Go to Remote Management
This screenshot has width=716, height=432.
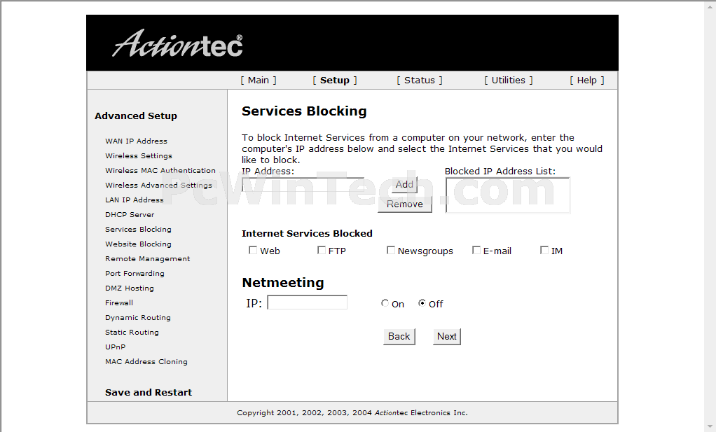tap(148, 258)
